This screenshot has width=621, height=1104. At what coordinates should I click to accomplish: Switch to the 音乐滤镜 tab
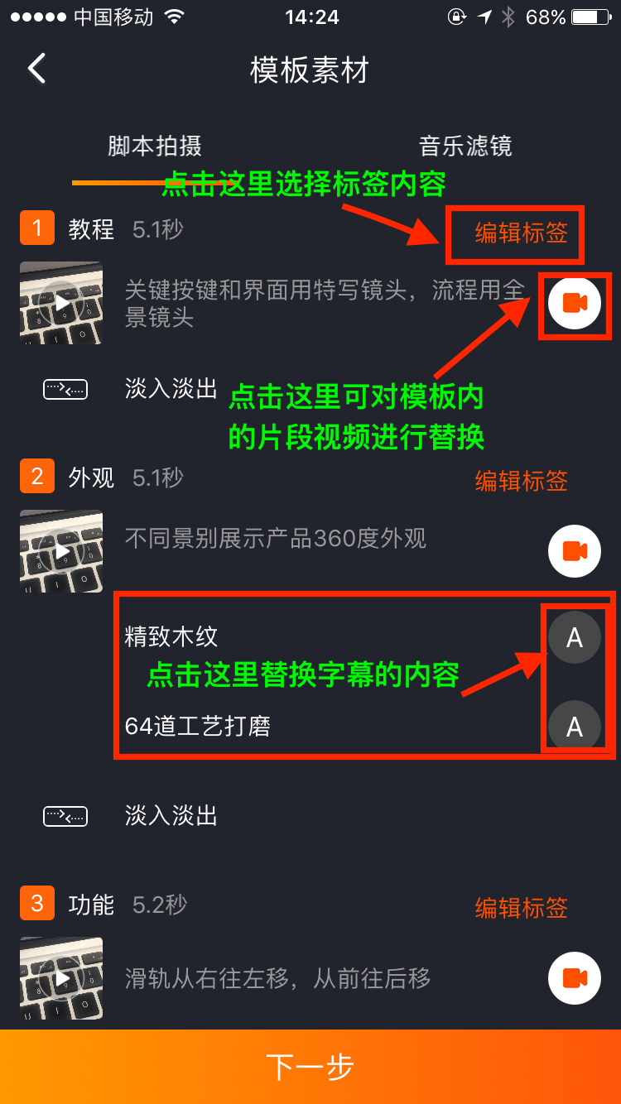pos(465,146)
